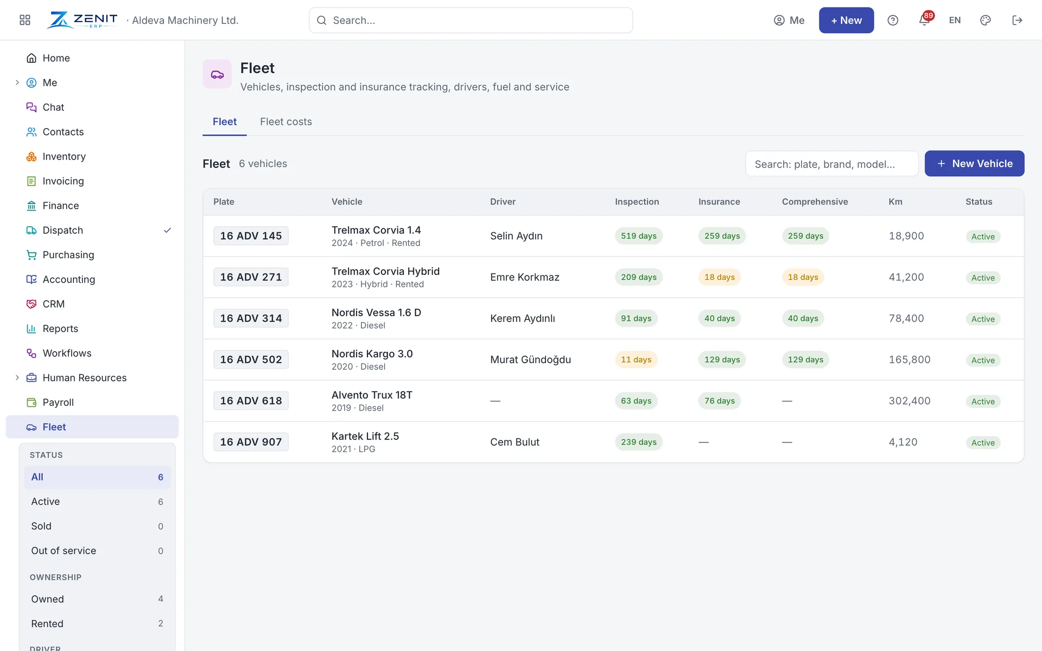
Task: Click driver Emre Korkmaz
Action: coord(524,277)
